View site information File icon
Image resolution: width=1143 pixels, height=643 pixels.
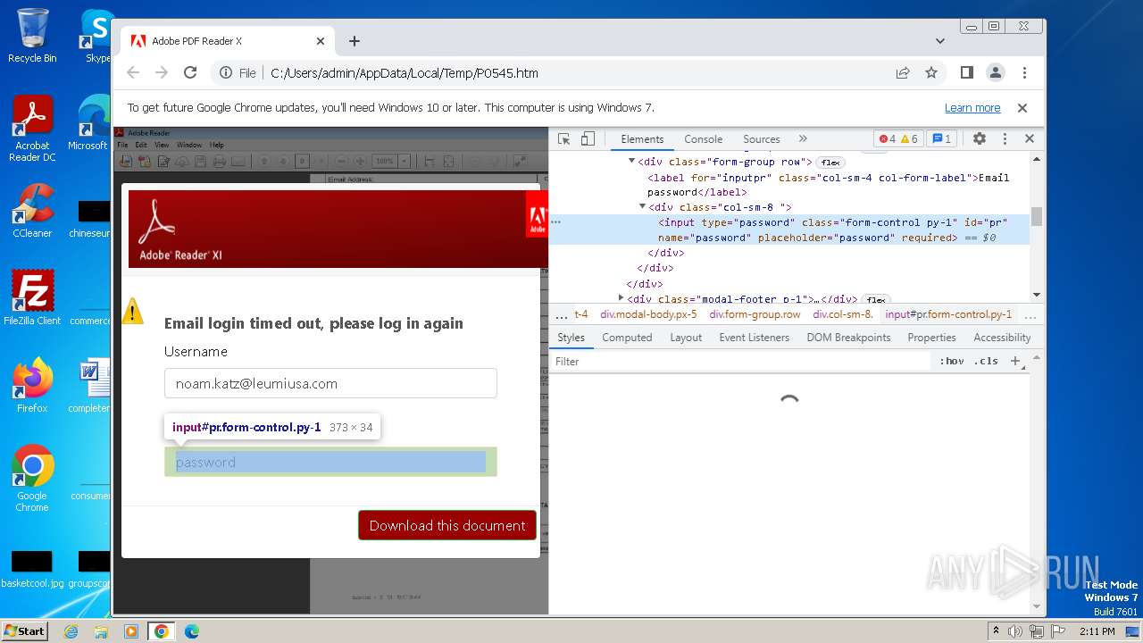pos(238,73)
